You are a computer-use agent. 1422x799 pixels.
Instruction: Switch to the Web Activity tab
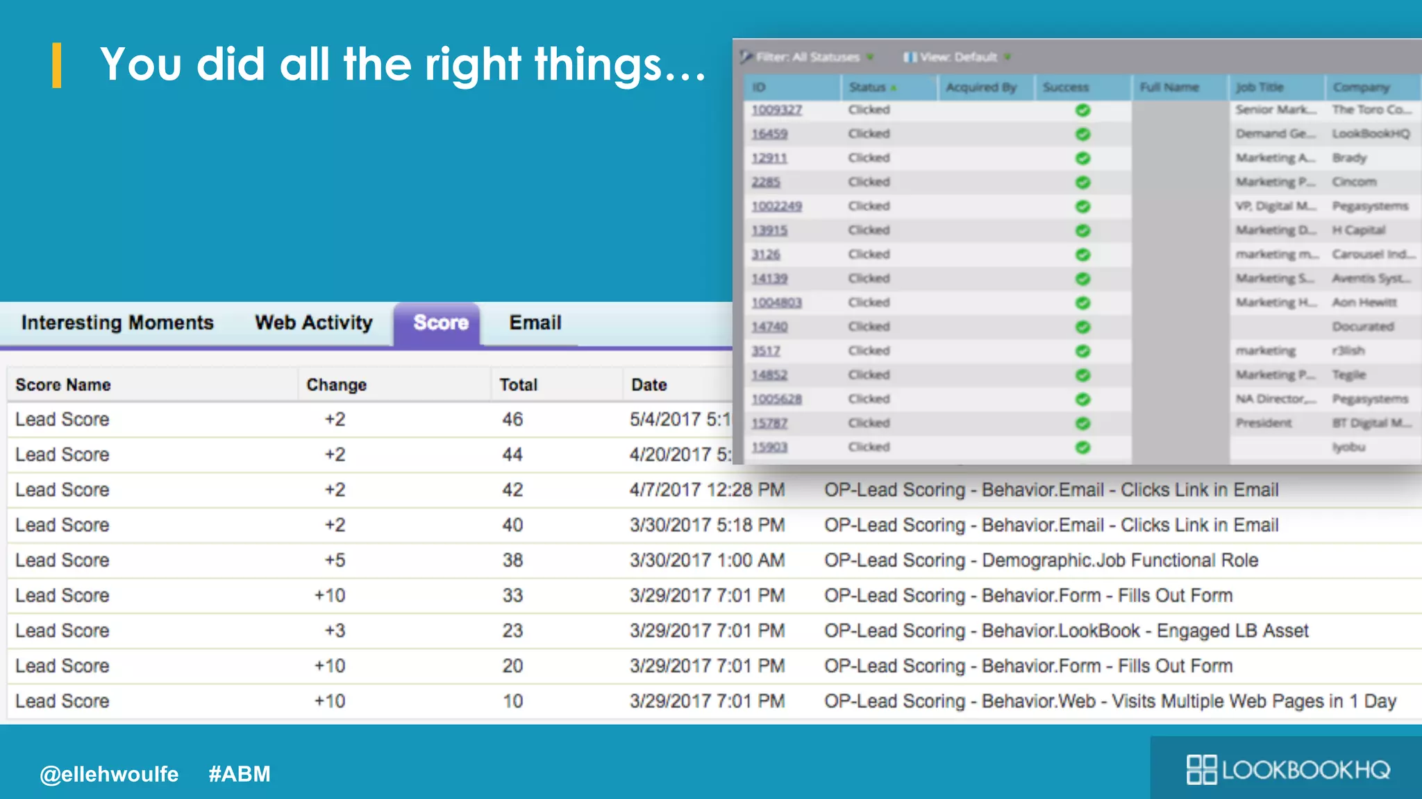(x=314, y=323)
